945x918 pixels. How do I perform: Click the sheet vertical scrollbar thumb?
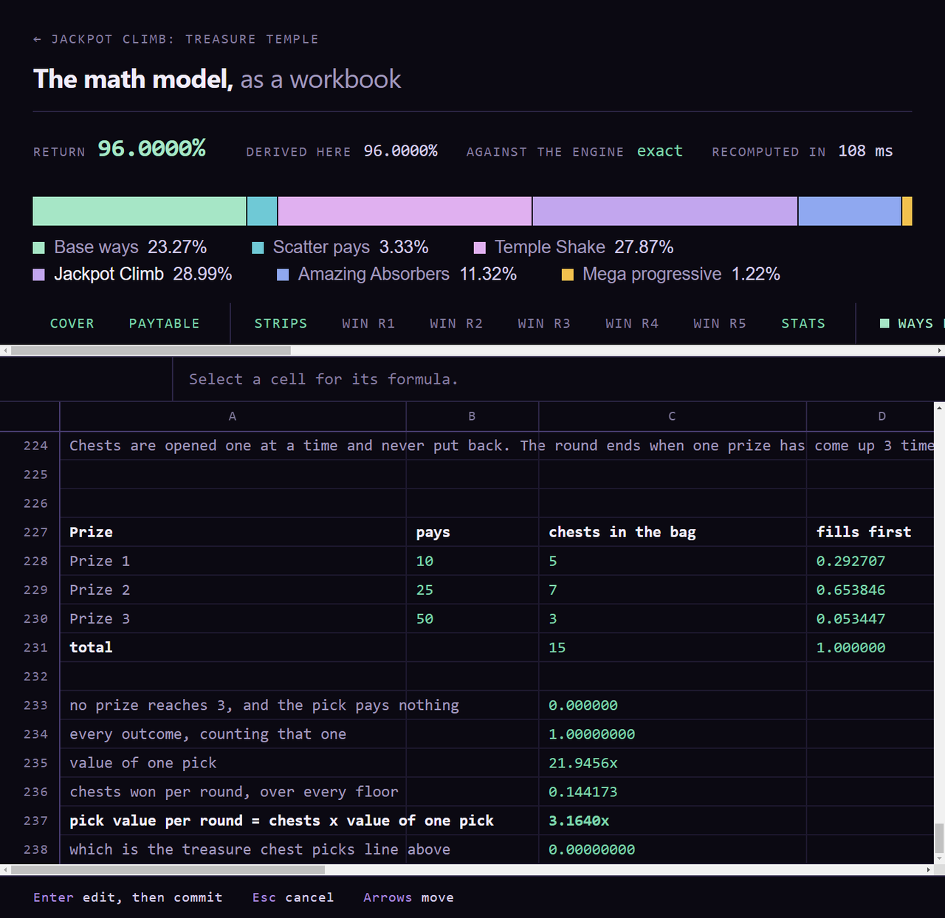(939, 838)
